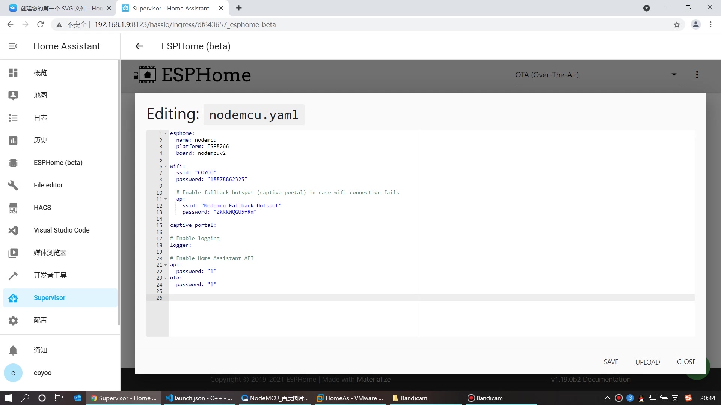This screenshot has height=405, width=721.
Task: Open the Windows Start menu
Action: tap(8, 398)
